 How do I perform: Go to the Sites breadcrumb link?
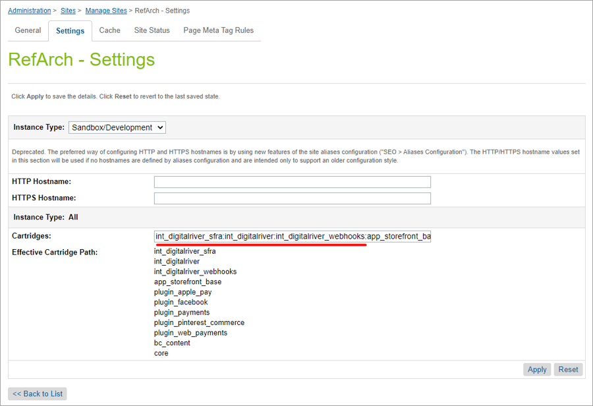tap(68, 11)
